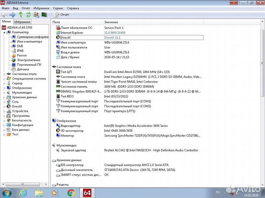The image size is (265, 198).
Task: Open the OSD monitor diagnostics icon
Action: [44, 15]
